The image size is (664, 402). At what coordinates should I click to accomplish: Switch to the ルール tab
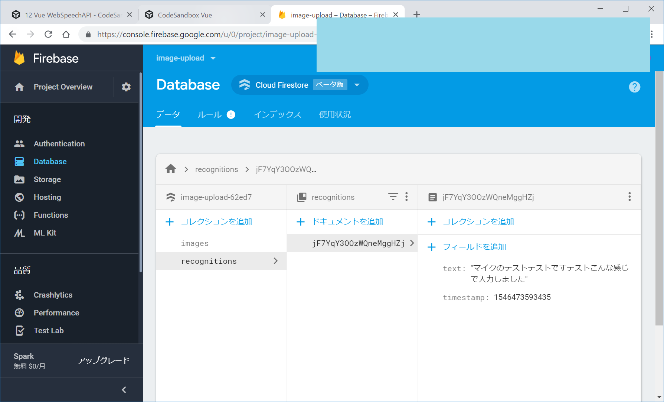click(x=210, y=114)
